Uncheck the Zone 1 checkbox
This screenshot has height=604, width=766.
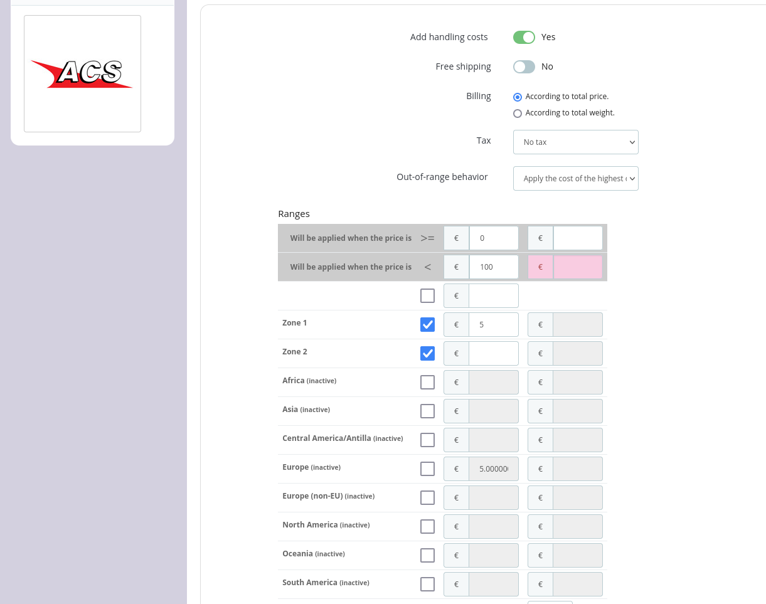(427, 324)
